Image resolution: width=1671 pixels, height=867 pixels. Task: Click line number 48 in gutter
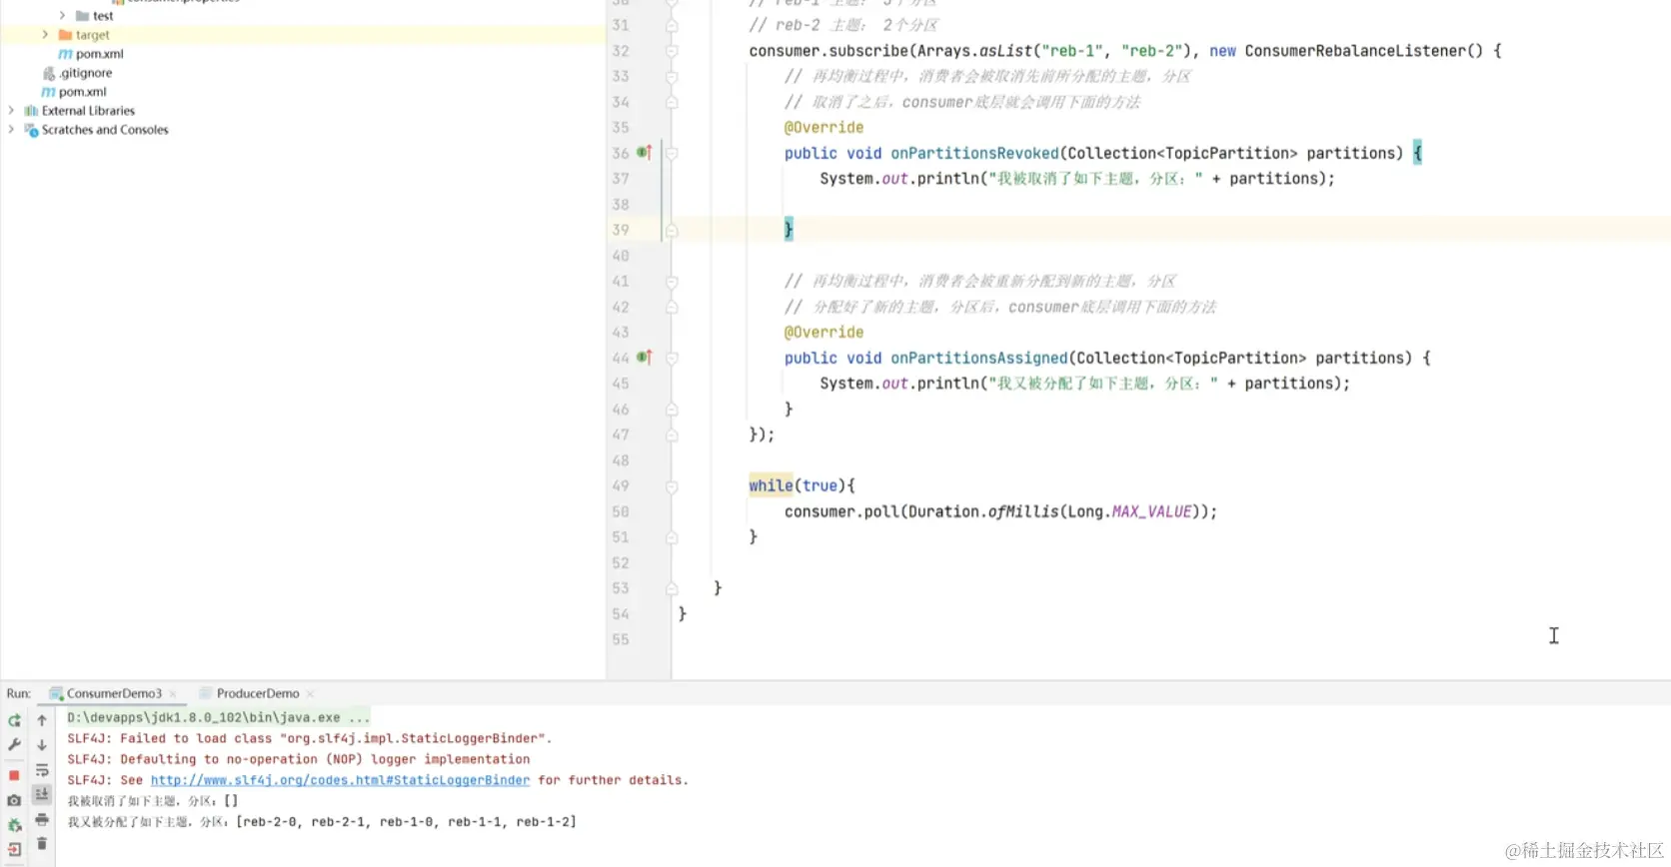pos(621,460)
